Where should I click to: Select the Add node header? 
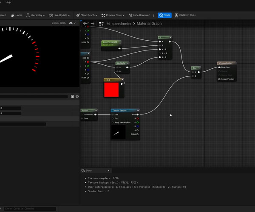coord(195,68)
